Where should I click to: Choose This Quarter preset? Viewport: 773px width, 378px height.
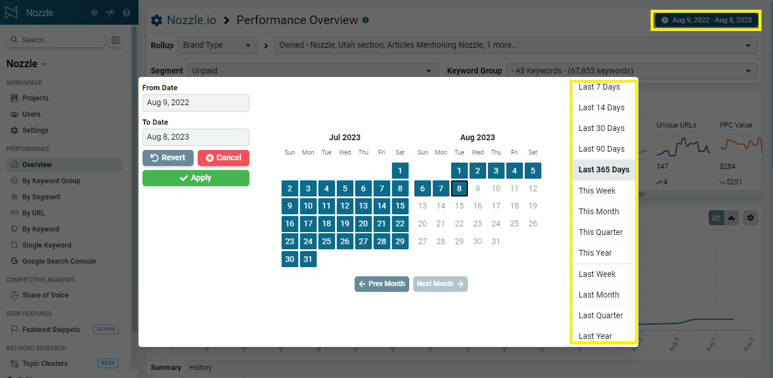603,232
